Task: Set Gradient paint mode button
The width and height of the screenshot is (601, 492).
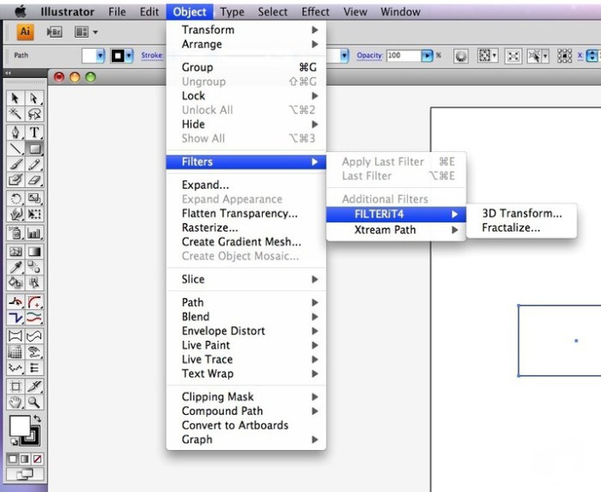Action: [x=25, y=459]
